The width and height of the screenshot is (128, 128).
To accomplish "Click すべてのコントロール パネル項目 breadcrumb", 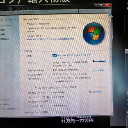I will (20, 12).
